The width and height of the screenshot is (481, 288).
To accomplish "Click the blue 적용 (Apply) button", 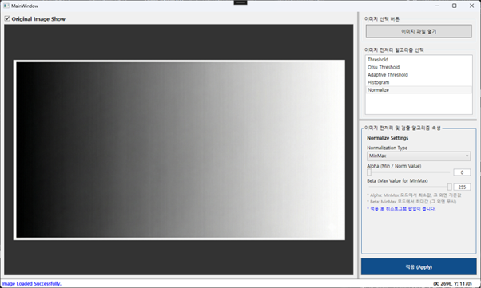I will click(419, 267).
